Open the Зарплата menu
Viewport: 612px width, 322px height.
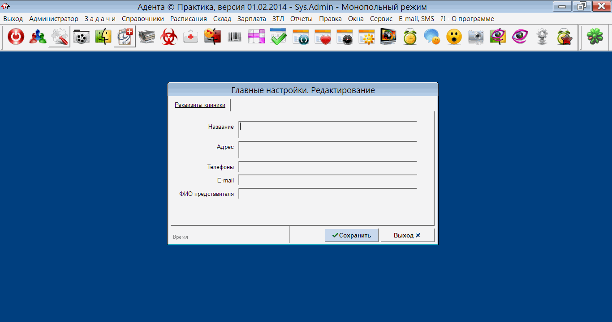click(x=251, y=19)
